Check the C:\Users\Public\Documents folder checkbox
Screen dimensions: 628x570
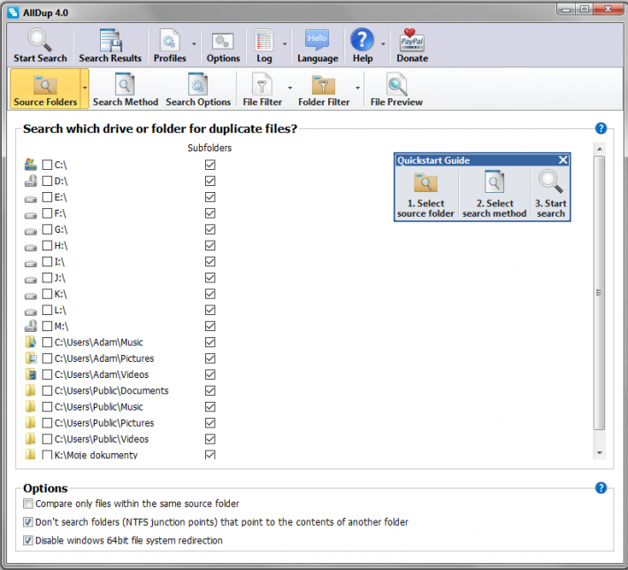(x=47, y=390)
